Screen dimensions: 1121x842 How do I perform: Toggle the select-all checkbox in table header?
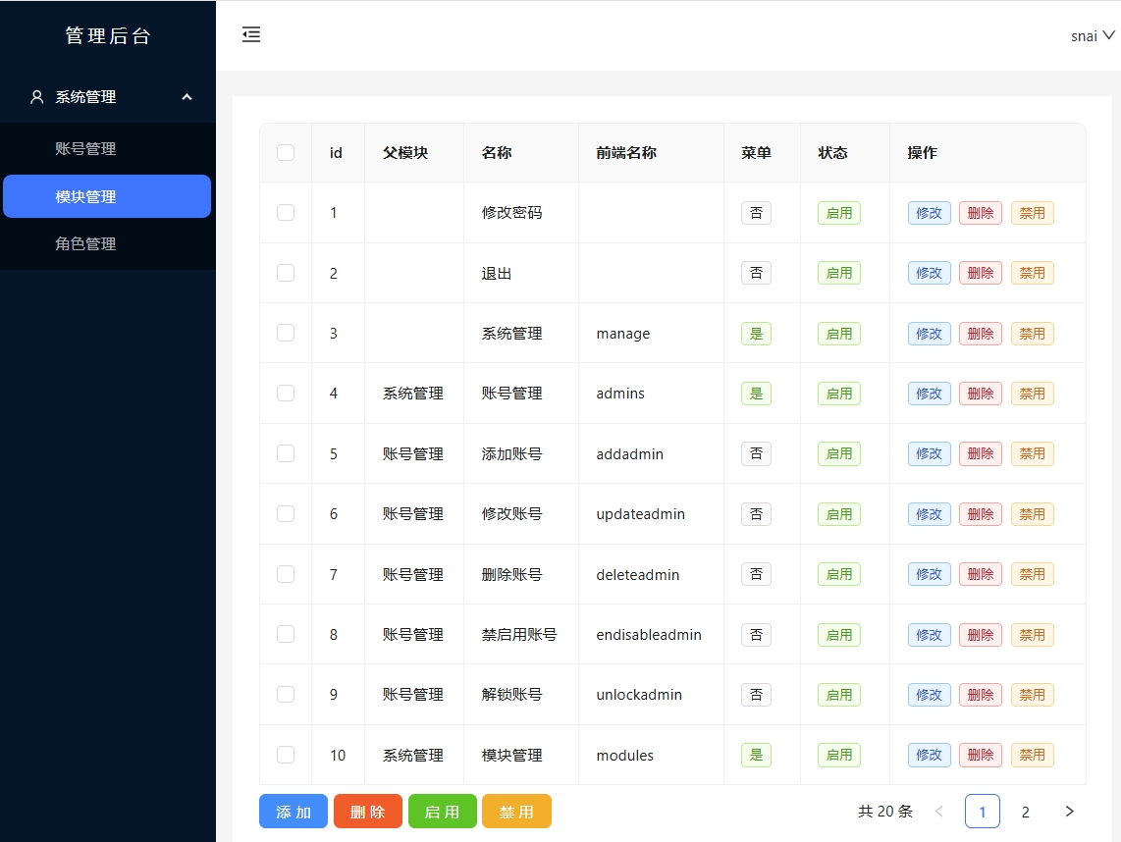(x=286, y=152)
